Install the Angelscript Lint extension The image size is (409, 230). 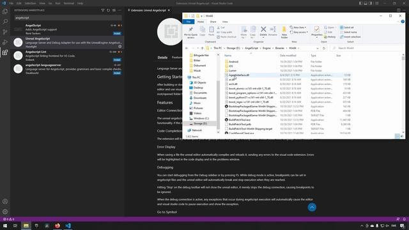tap(117, 59)
